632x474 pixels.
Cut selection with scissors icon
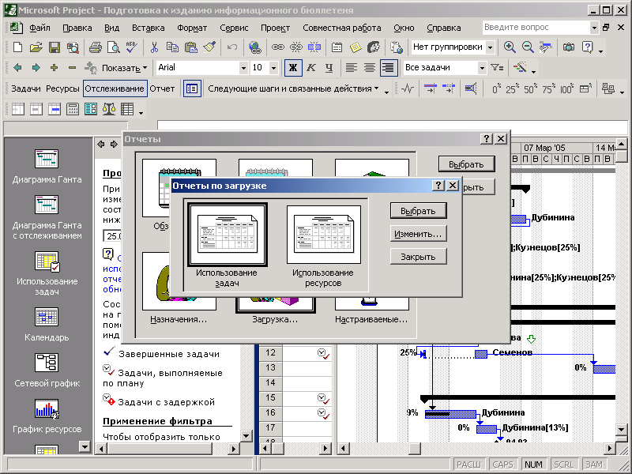[x=154, y=47]
